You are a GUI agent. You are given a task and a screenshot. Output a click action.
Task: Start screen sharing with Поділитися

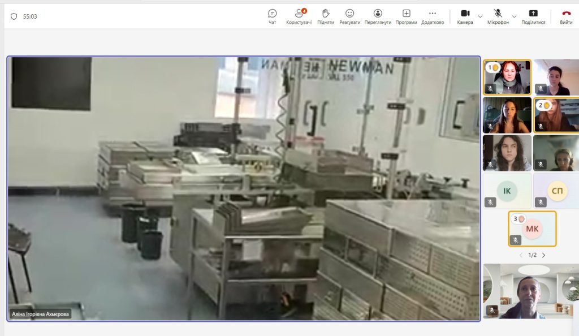point(533,16)
